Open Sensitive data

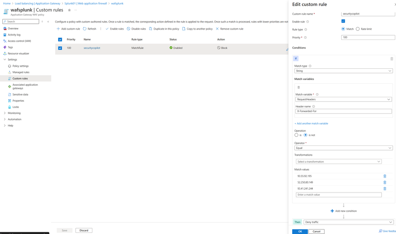20,94
